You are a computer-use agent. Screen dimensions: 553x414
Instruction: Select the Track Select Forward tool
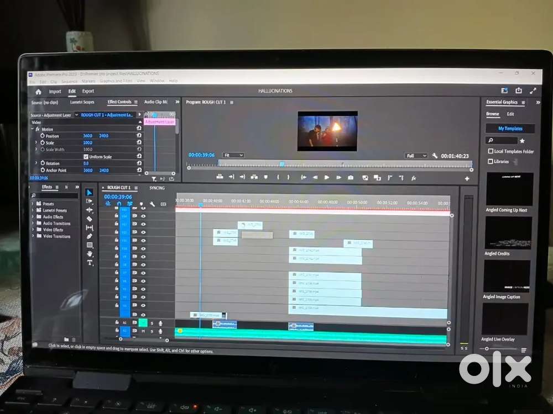pos(90,201)
